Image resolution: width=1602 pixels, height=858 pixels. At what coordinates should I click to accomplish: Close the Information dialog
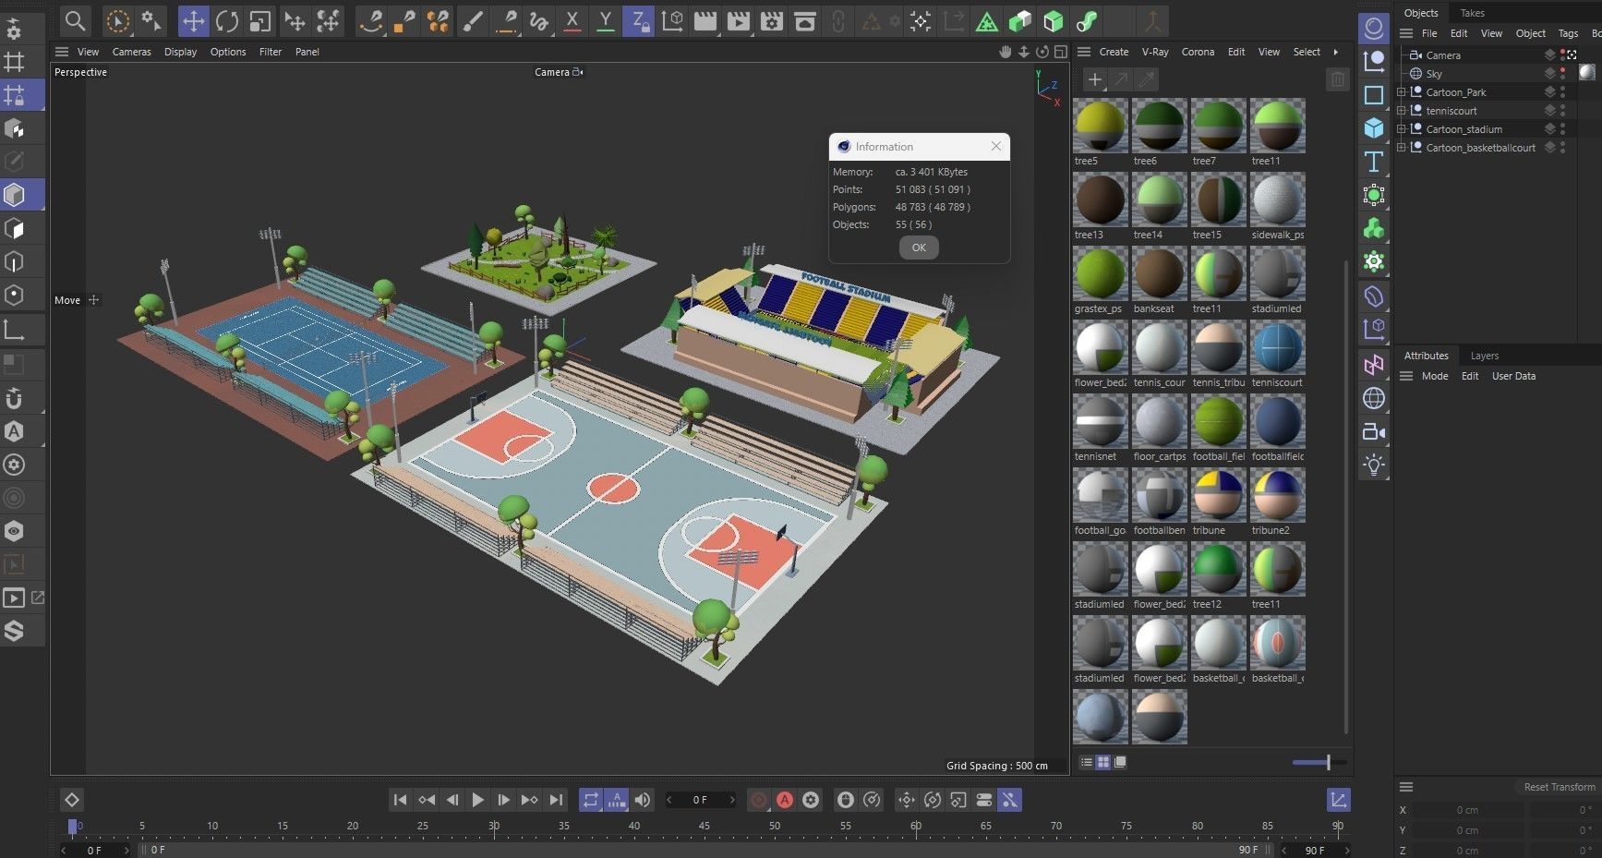(x=996, y=146)
